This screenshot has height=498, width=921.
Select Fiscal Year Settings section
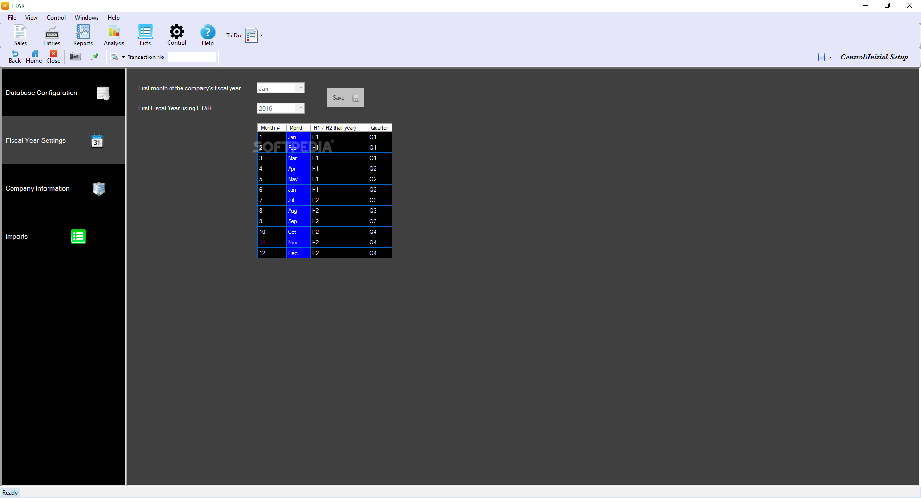[64, 140]
